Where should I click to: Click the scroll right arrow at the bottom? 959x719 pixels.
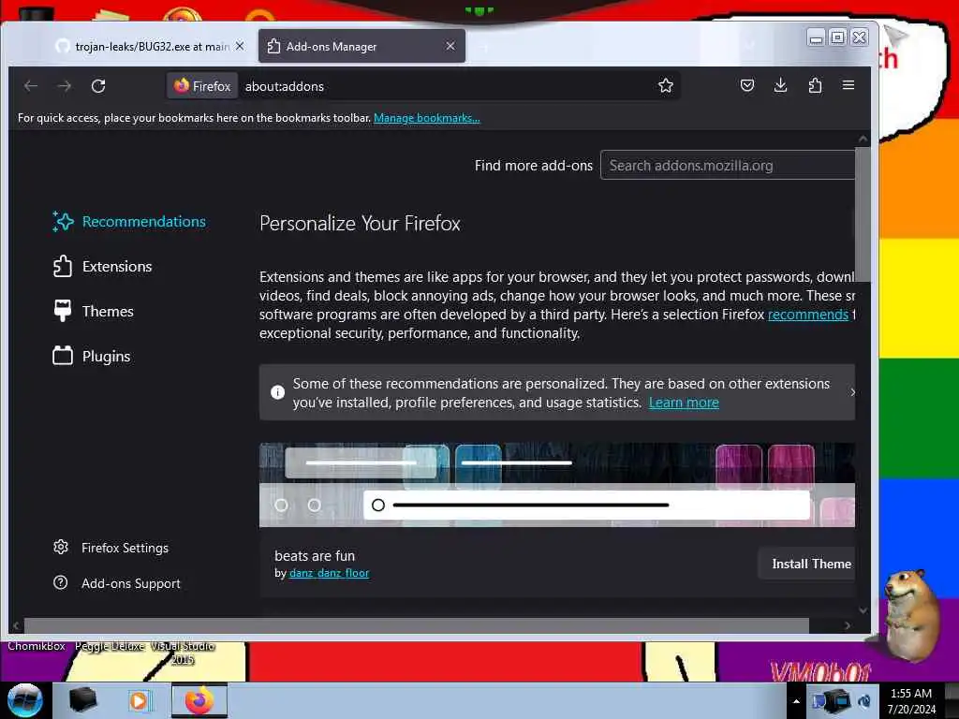point(847,625)
